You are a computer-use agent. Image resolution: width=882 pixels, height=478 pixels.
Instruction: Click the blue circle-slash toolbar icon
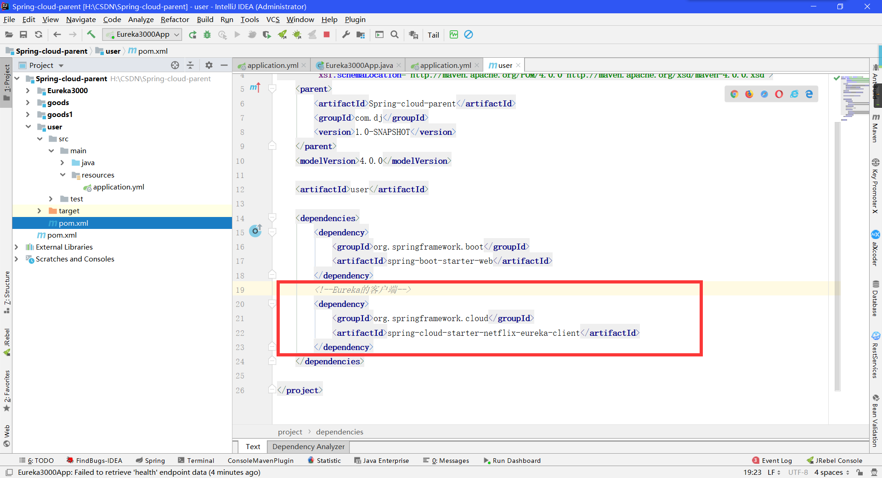click(469, 34)
